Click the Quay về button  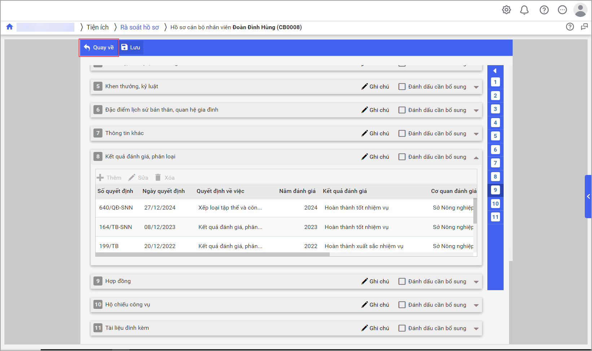(x=99, y=48)
